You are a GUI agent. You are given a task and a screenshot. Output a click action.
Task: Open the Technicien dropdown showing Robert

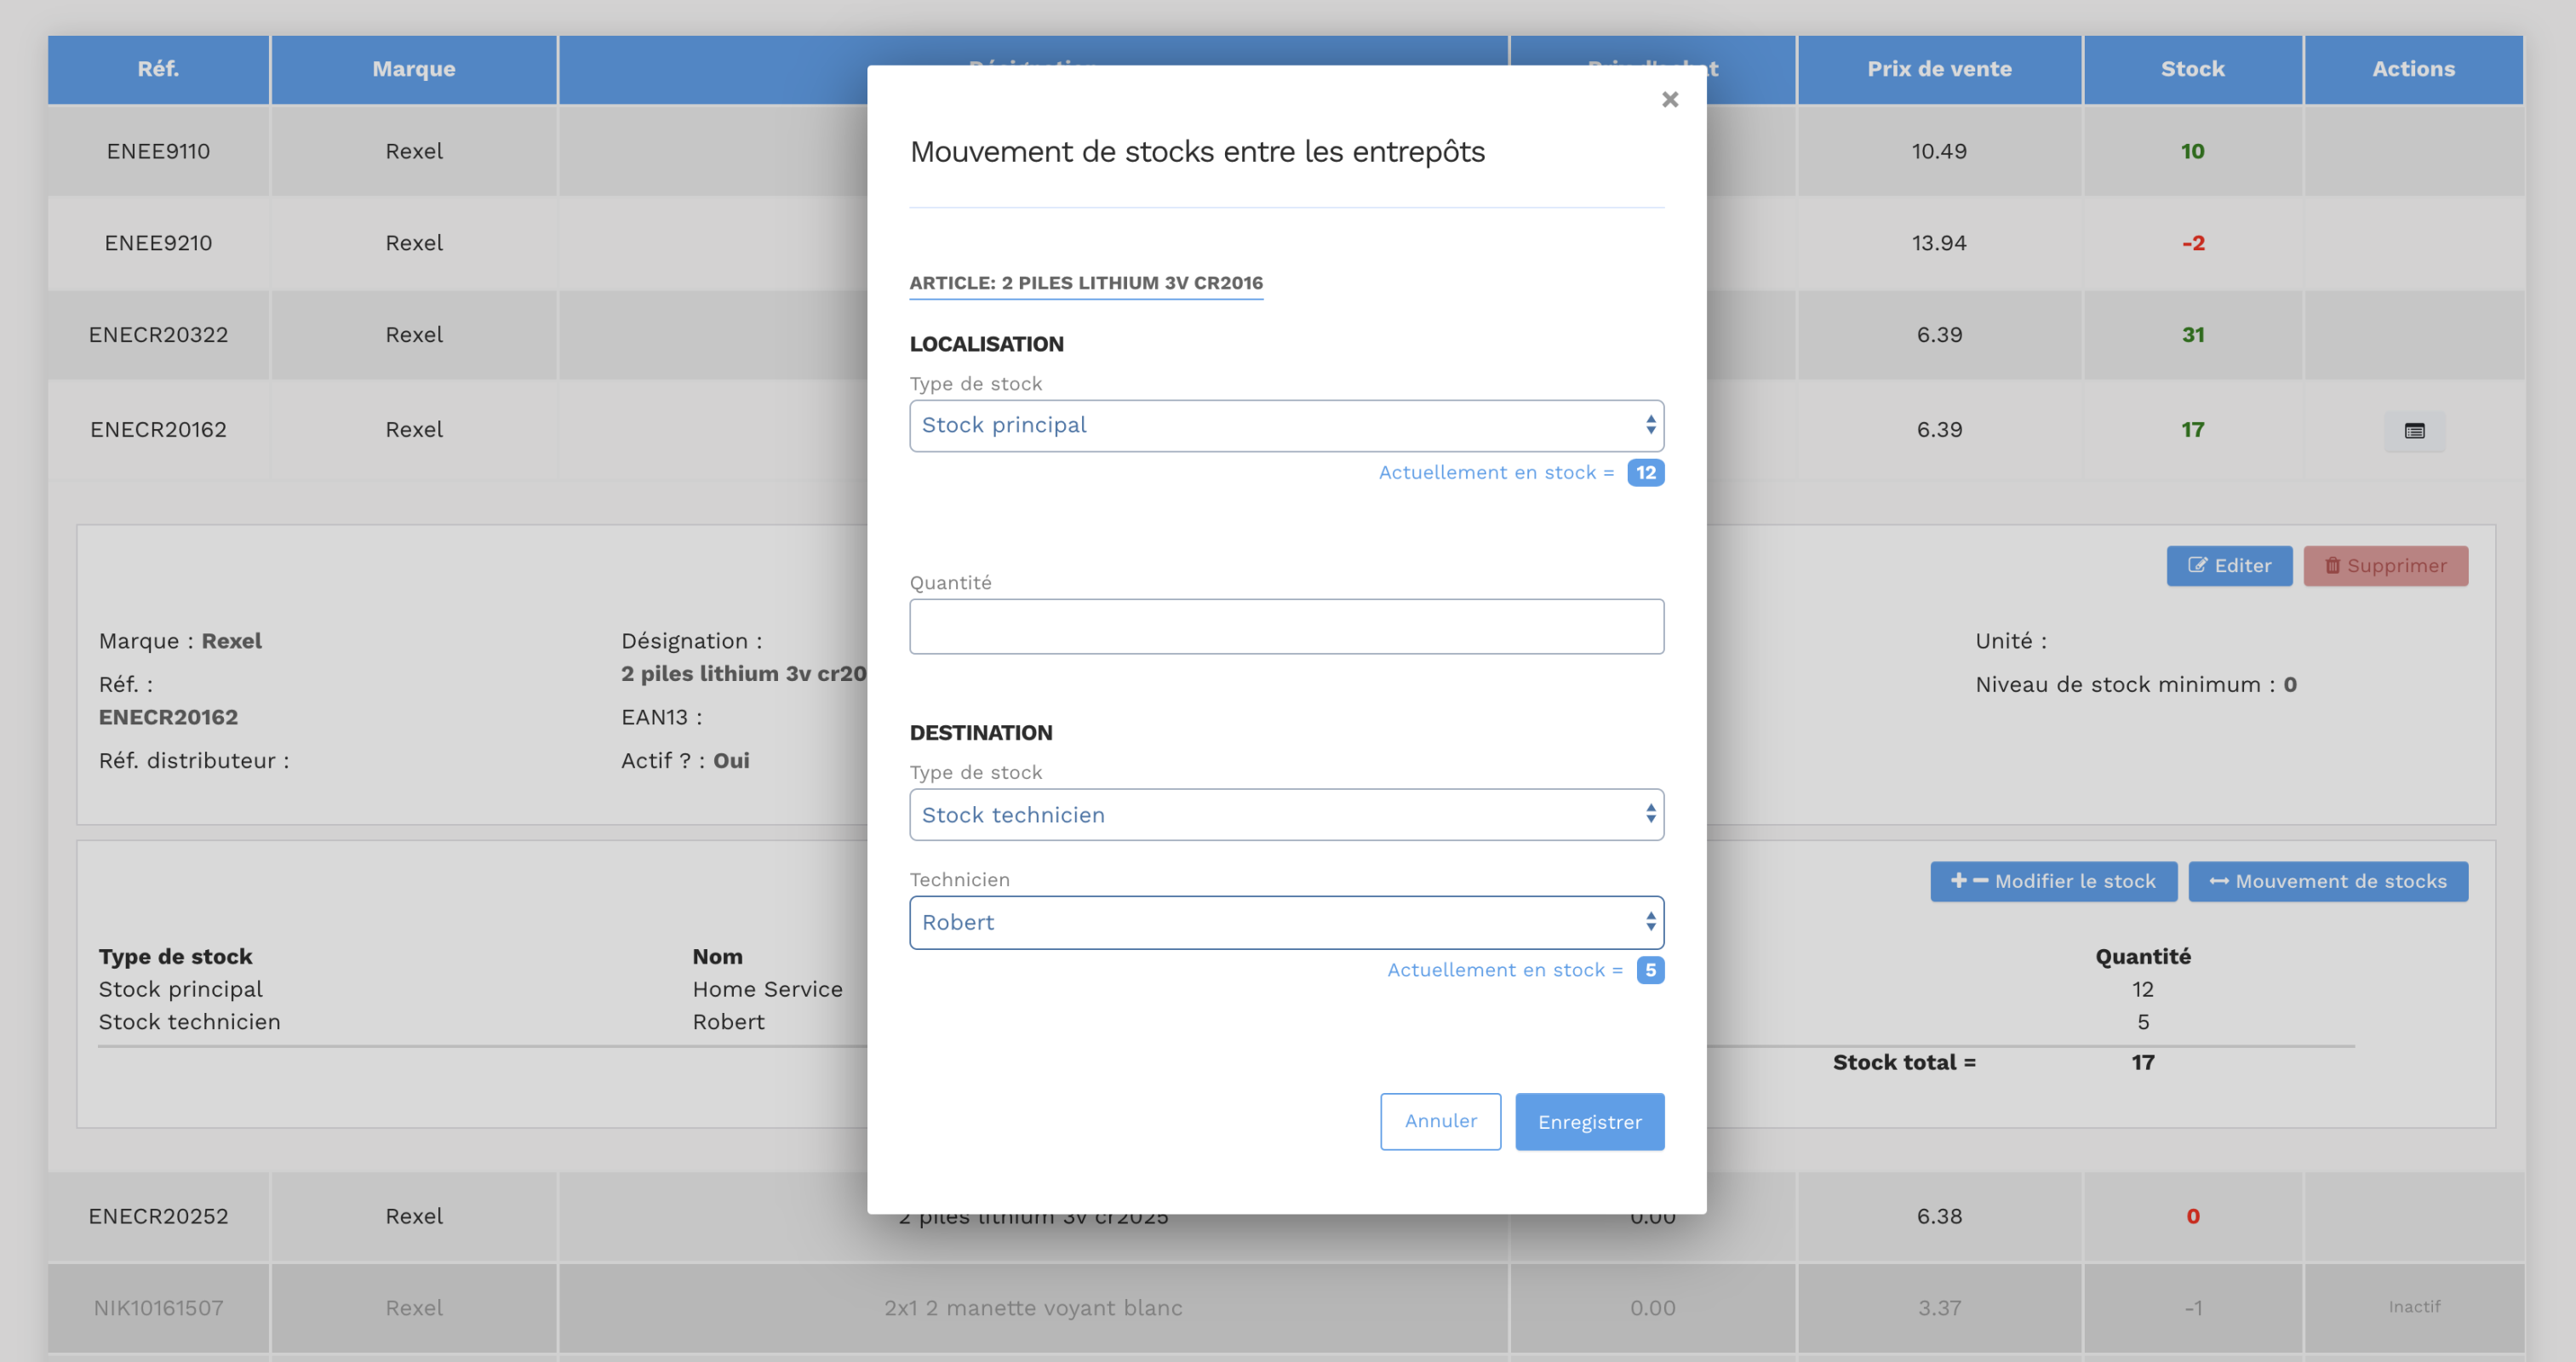pos(1286,921)
